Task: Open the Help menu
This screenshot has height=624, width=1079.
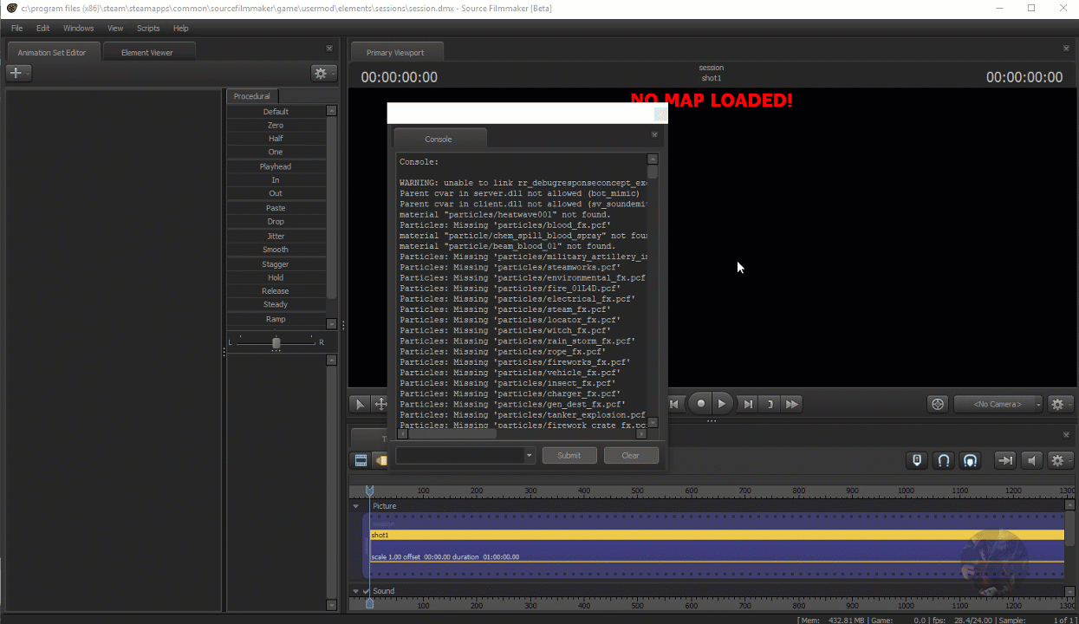Action: [x=180, y=28]
